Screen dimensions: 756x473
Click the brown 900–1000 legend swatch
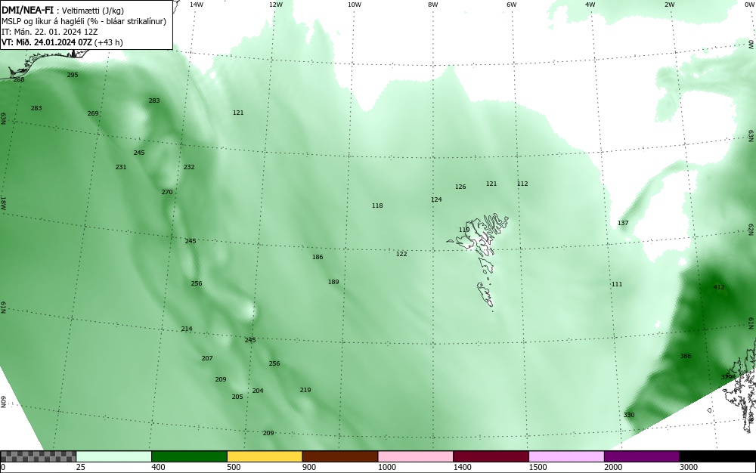click(340, 456)
